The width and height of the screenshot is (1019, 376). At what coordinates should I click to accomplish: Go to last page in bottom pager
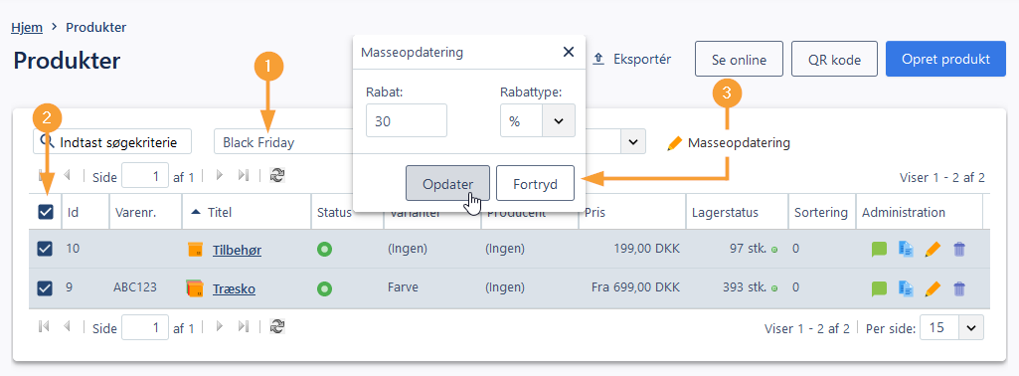click(x=244, y=327)
